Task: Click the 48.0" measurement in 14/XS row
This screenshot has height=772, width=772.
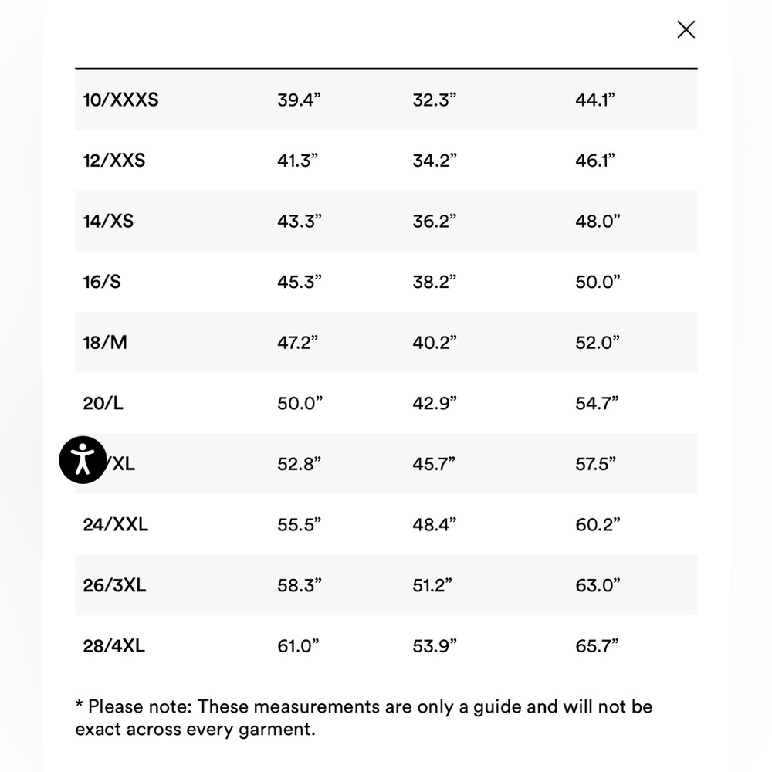Action: click(598, 222)
